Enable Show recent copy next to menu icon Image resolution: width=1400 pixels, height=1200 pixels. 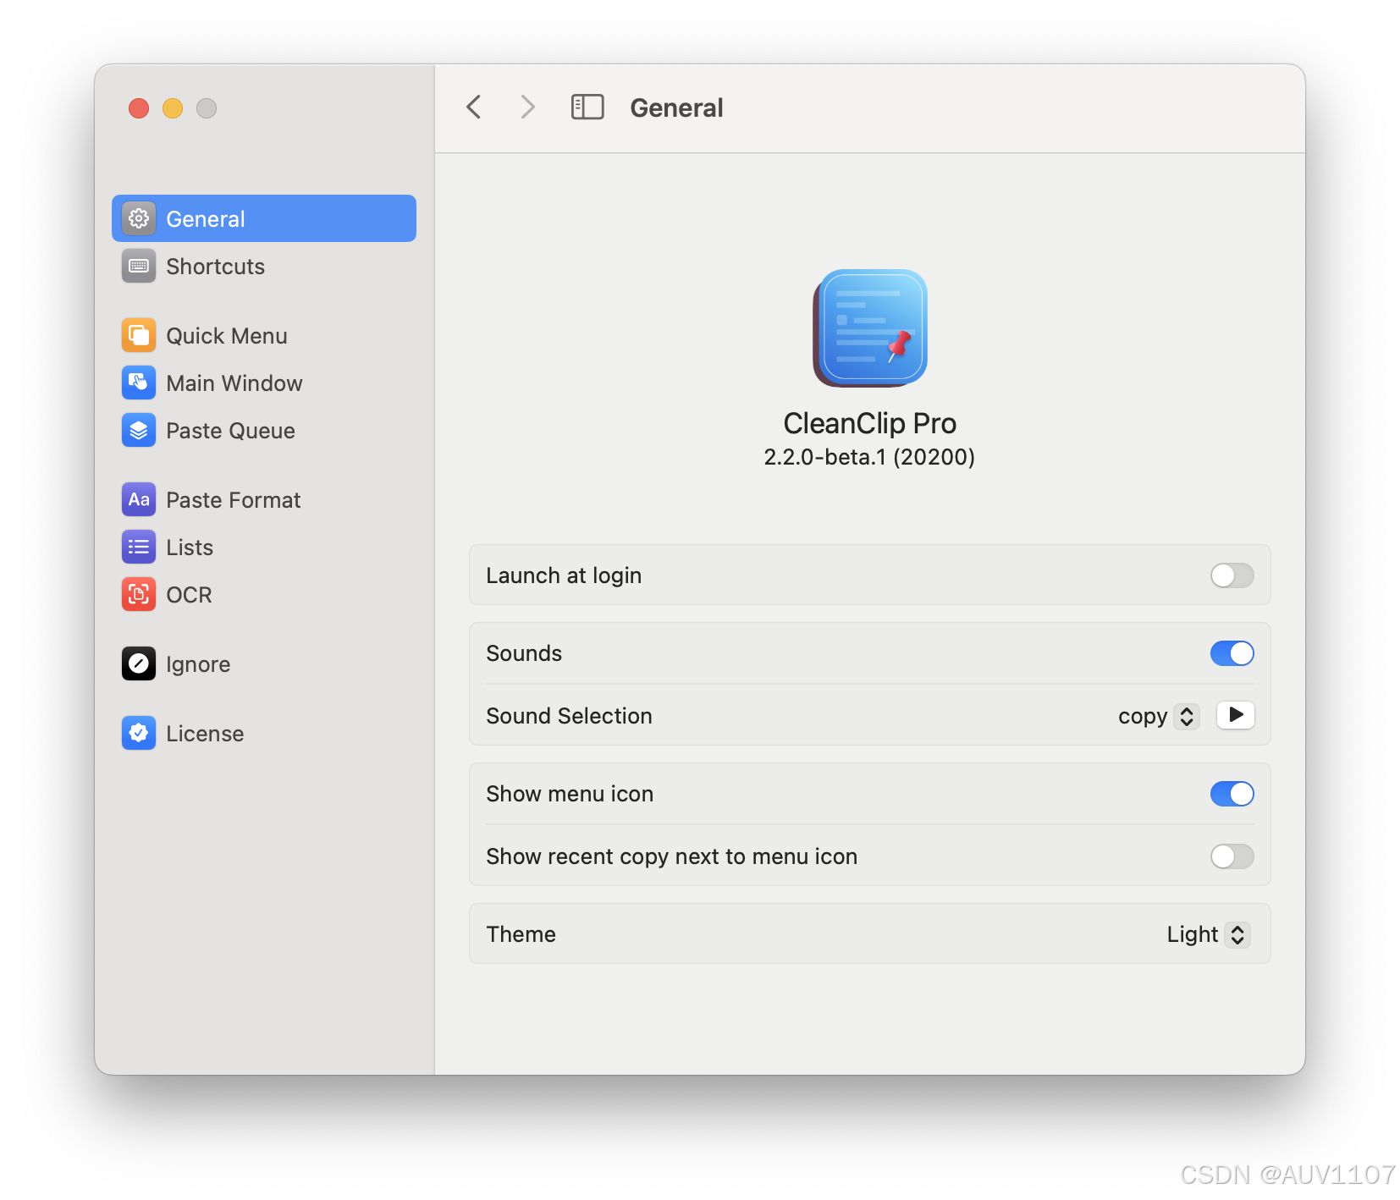tap(1232, 856)
